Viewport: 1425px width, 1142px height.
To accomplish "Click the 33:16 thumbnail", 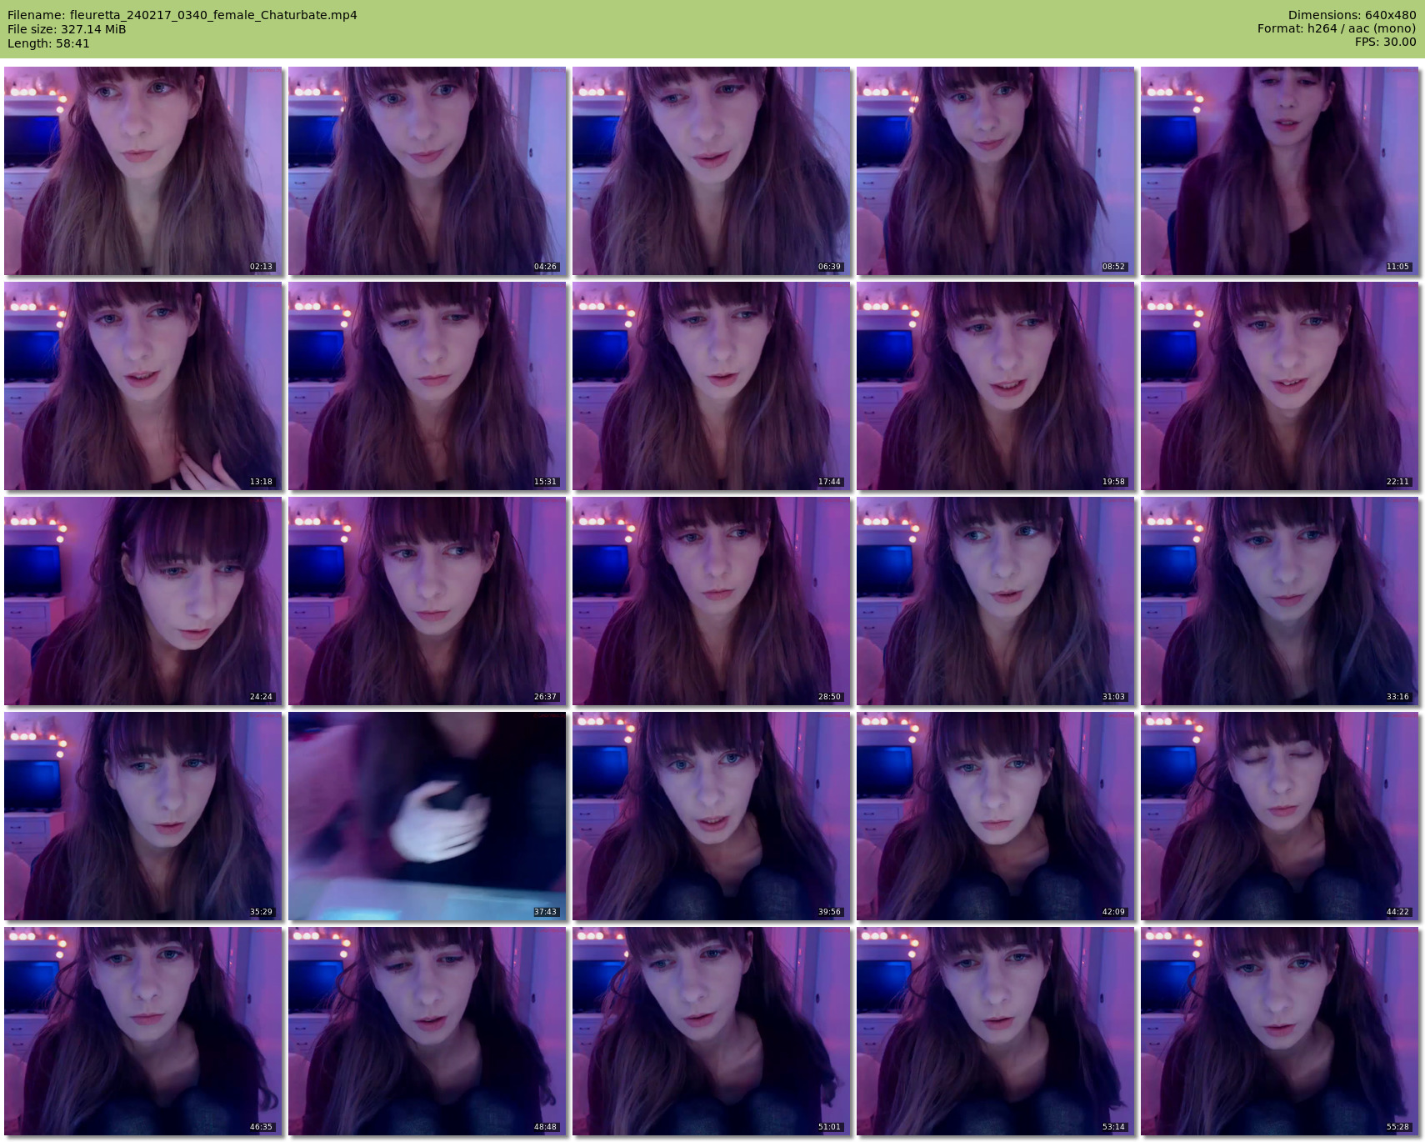I will (1280, 601).
